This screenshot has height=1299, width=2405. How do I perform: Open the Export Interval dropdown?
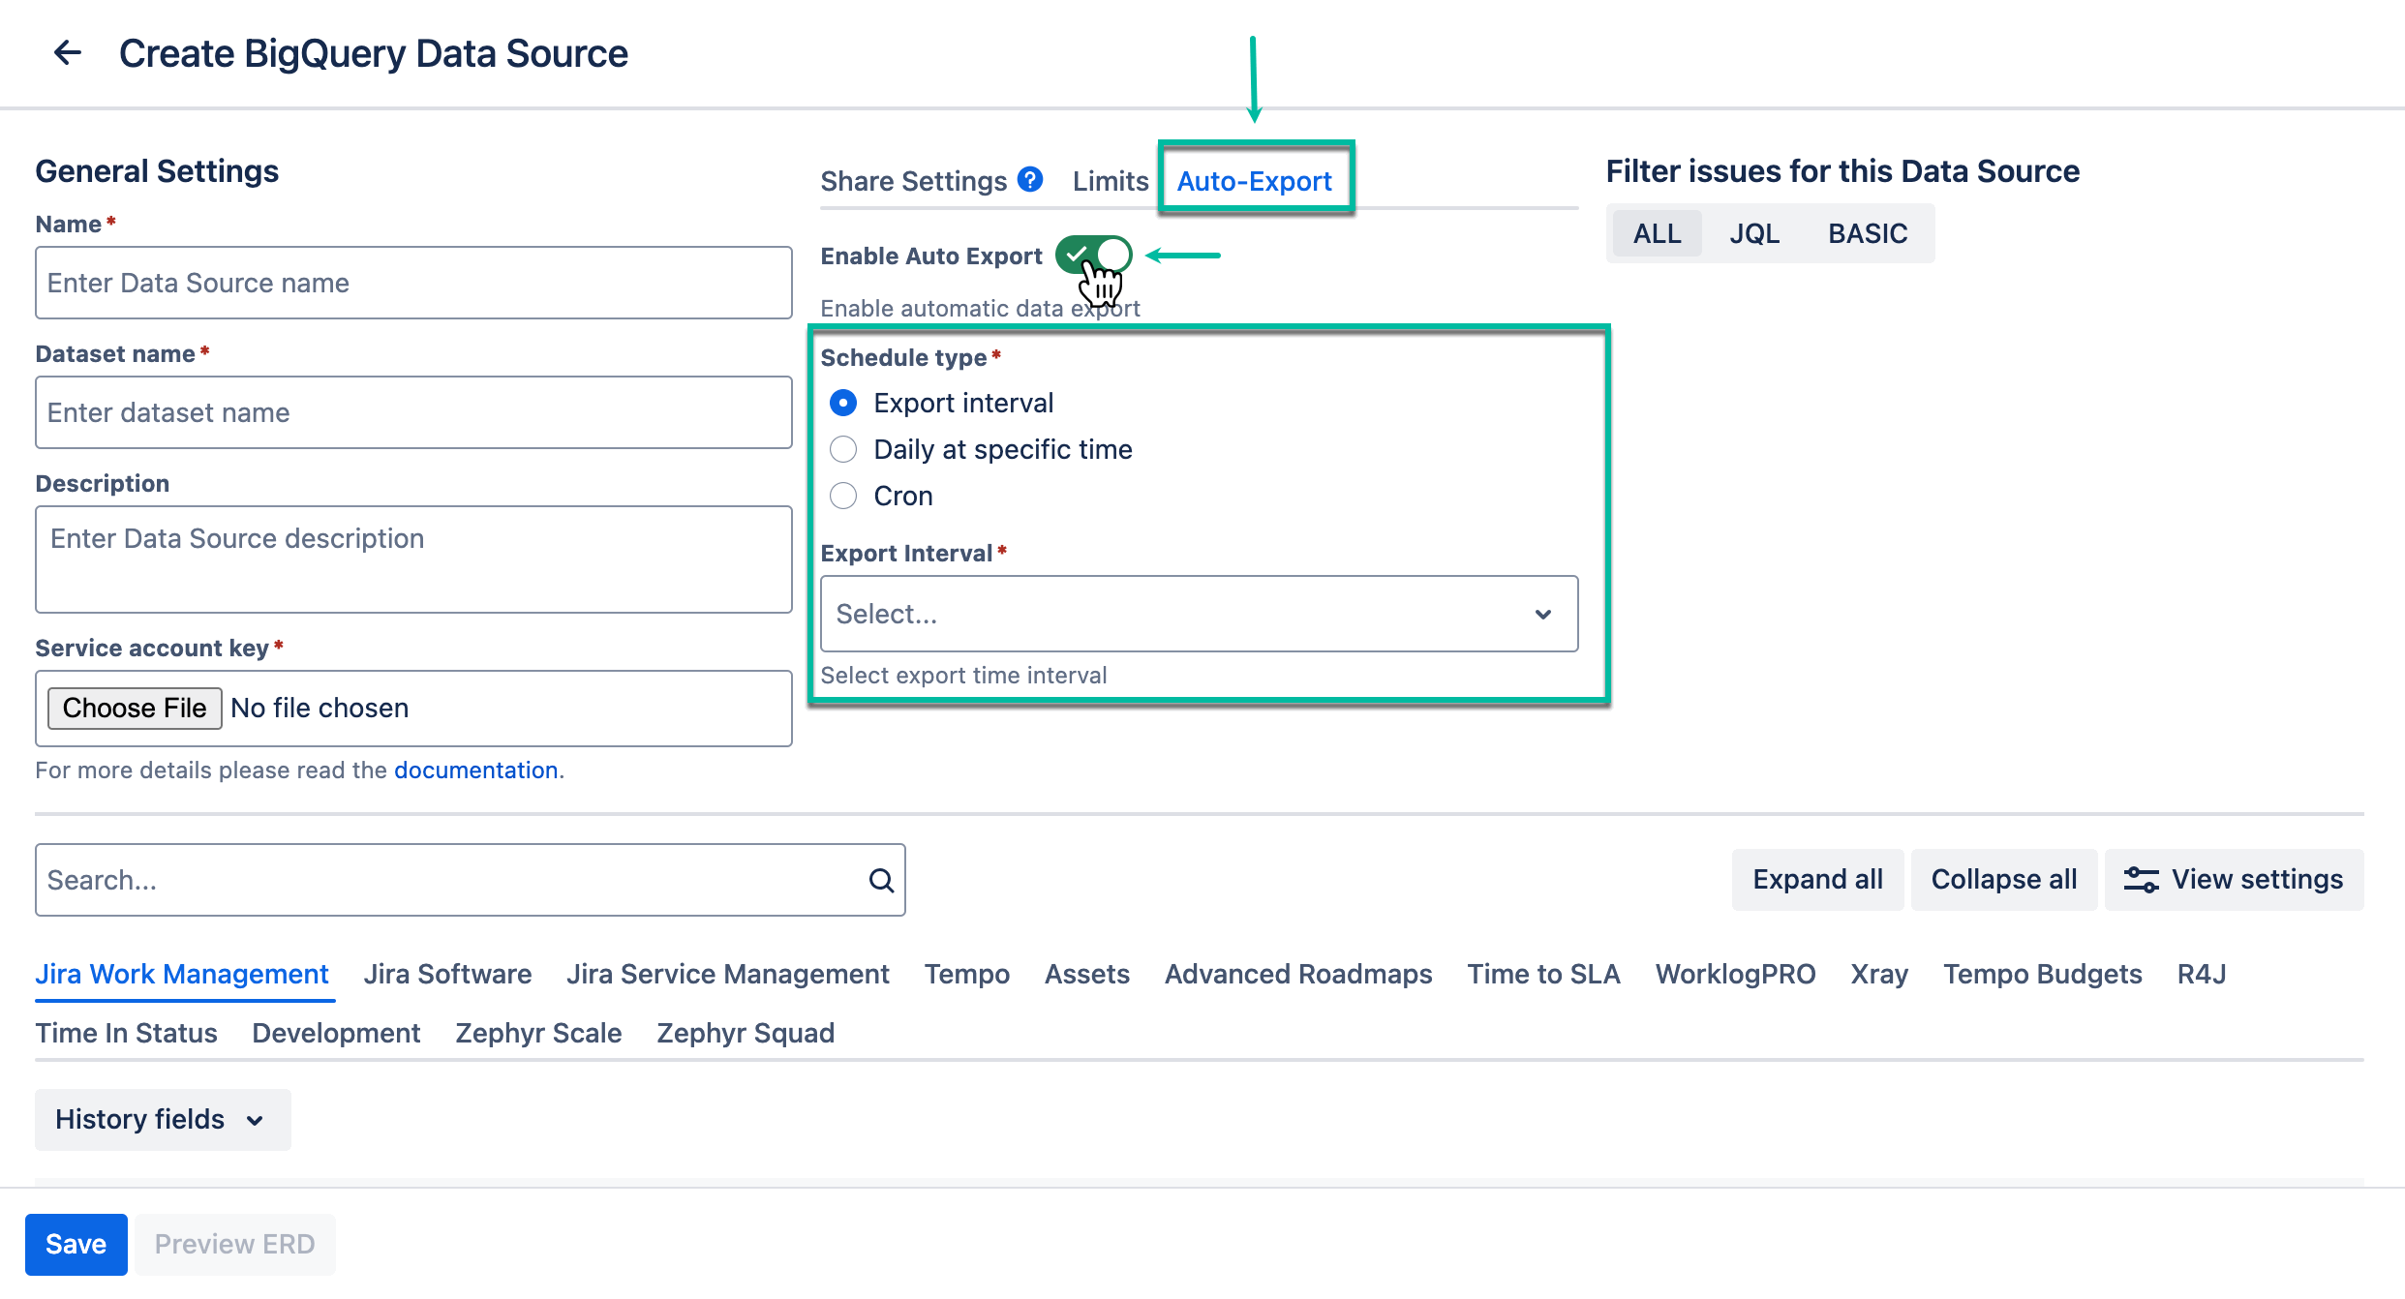click(1198, 614)
